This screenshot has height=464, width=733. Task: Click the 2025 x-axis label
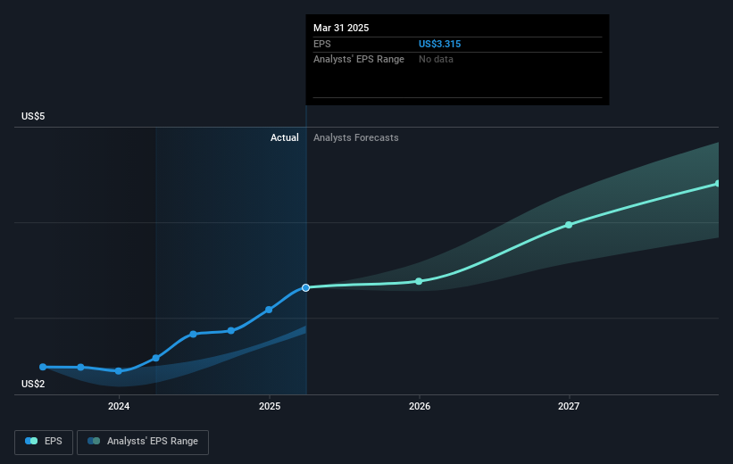click(270, 406)
